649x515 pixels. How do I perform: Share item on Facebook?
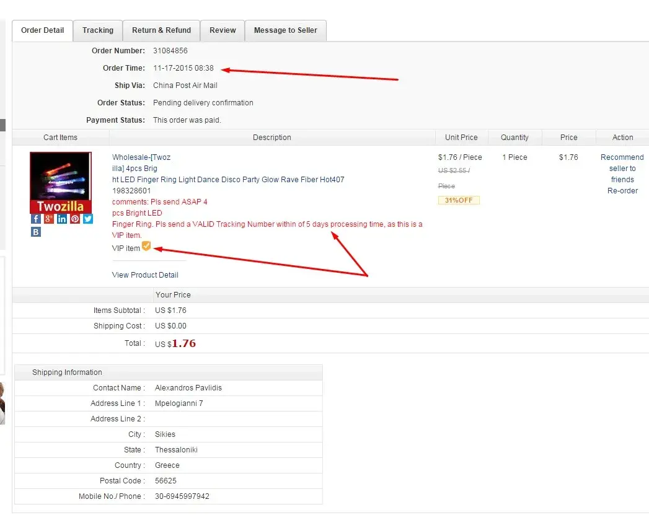point(36,219)
